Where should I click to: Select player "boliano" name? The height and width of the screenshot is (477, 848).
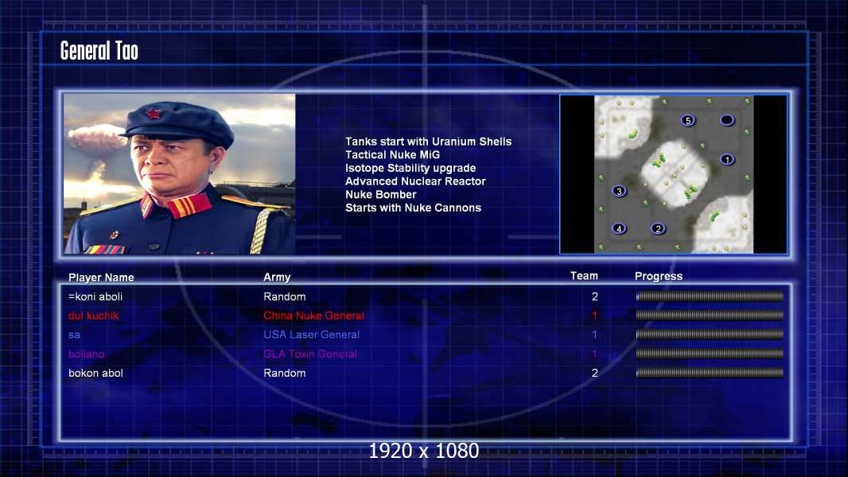coord(86,354)
